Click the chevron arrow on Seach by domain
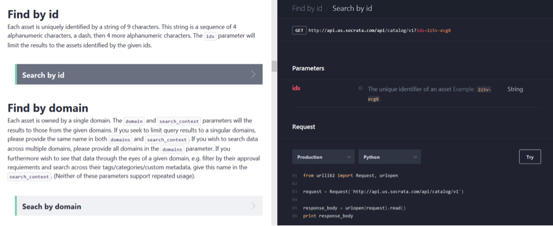 point(253,206)
